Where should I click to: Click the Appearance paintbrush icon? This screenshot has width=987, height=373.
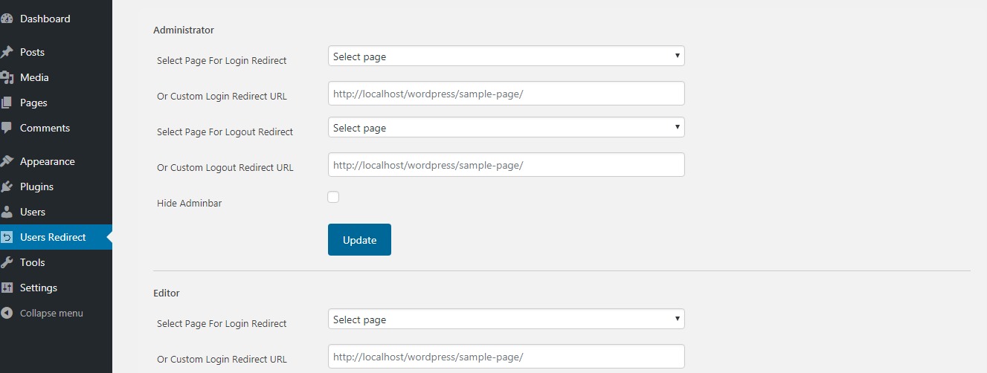tap(7, 161)
